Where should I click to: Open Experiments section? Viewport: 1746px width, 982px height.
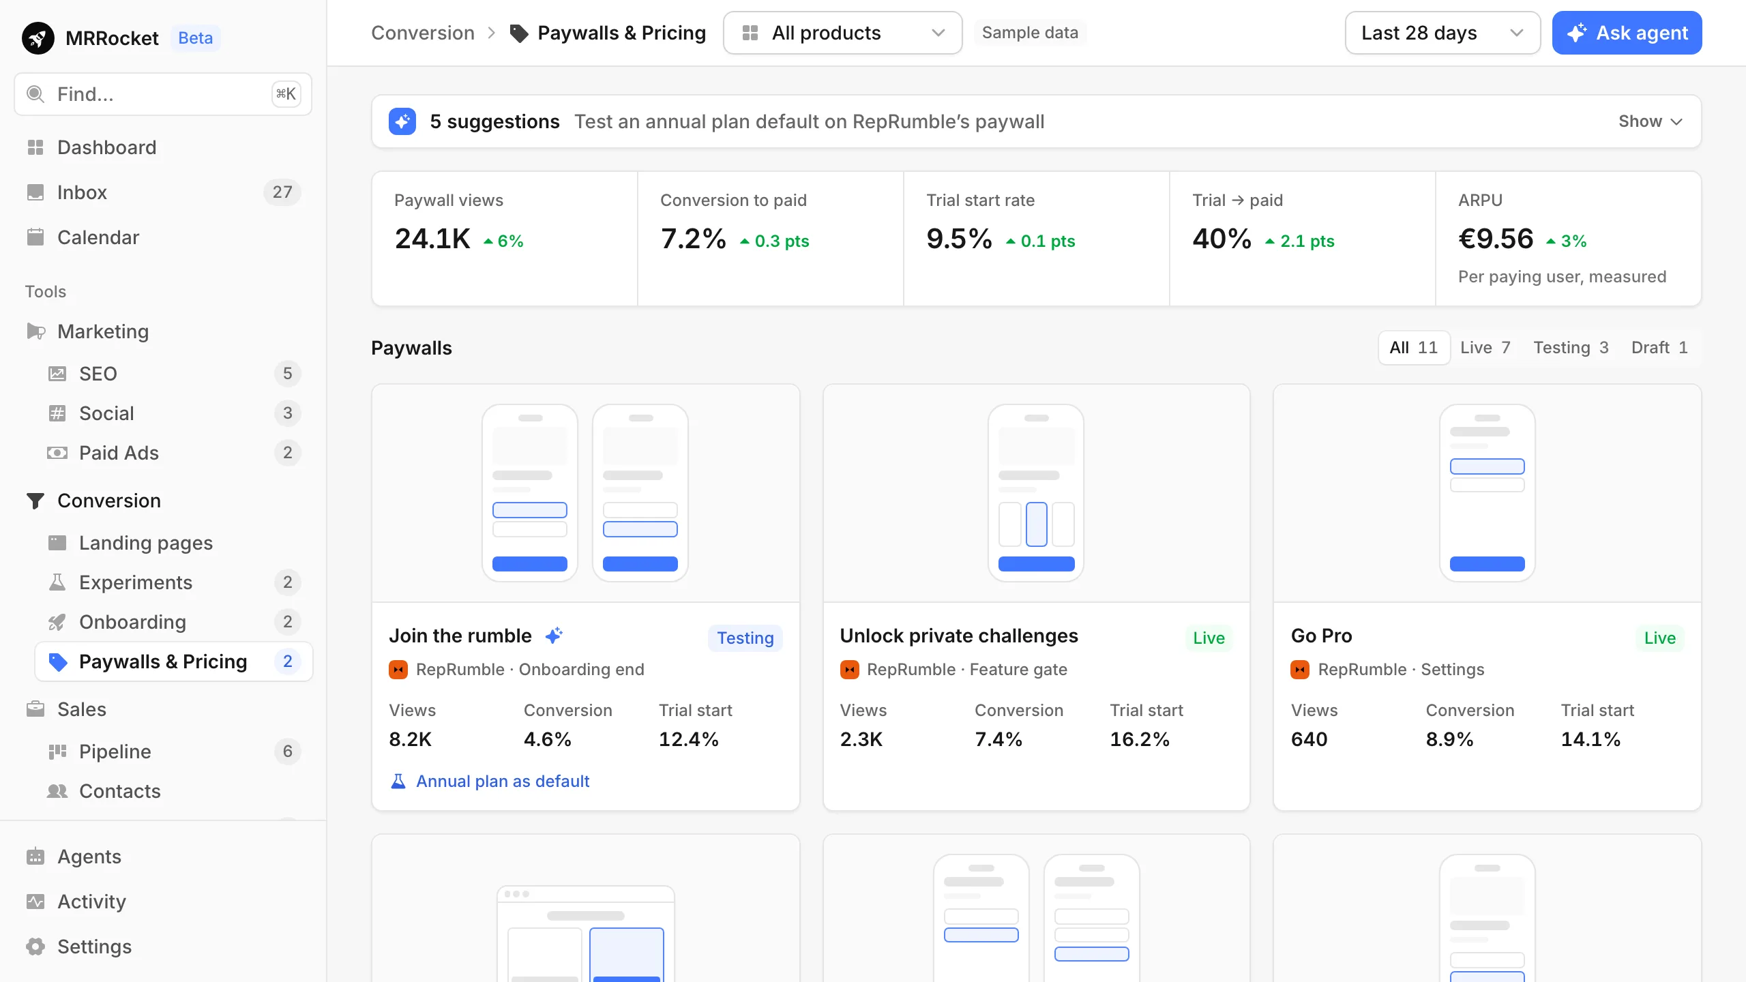174,582
